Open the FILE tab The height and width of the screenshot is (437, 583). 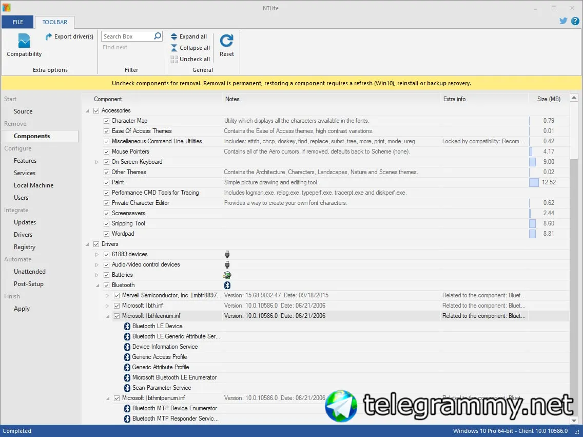18,22
